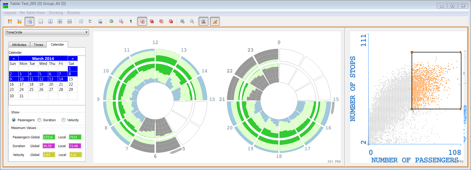
Task: Select the Velocity radio button
Action: (64, 120)
